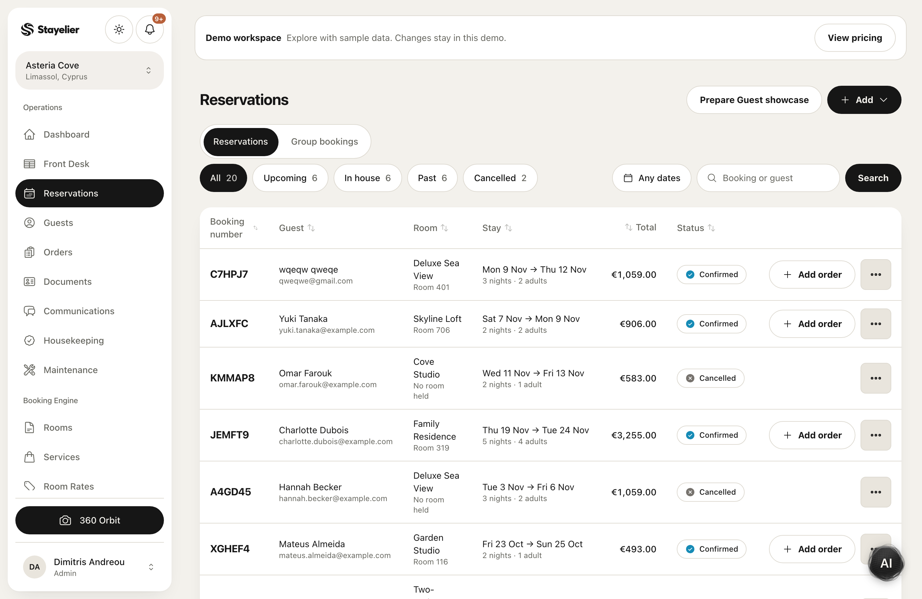This screenshot has width=922, height=599.
Task: Sort by the Guest column
Action: [x=297, y=228]
